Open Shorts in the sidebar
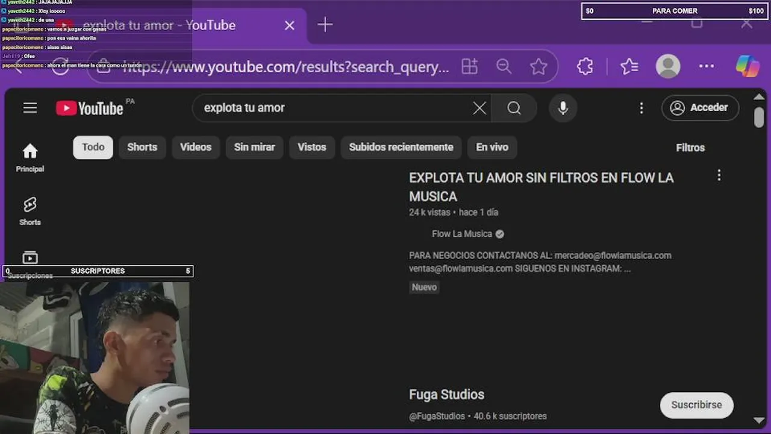The image size is (771, 434). click(x=30, y=211)
